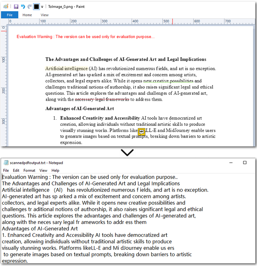Click the yellow comment annotation icon in document
Screen dimensions: 257x266
(x=142, y=131)
